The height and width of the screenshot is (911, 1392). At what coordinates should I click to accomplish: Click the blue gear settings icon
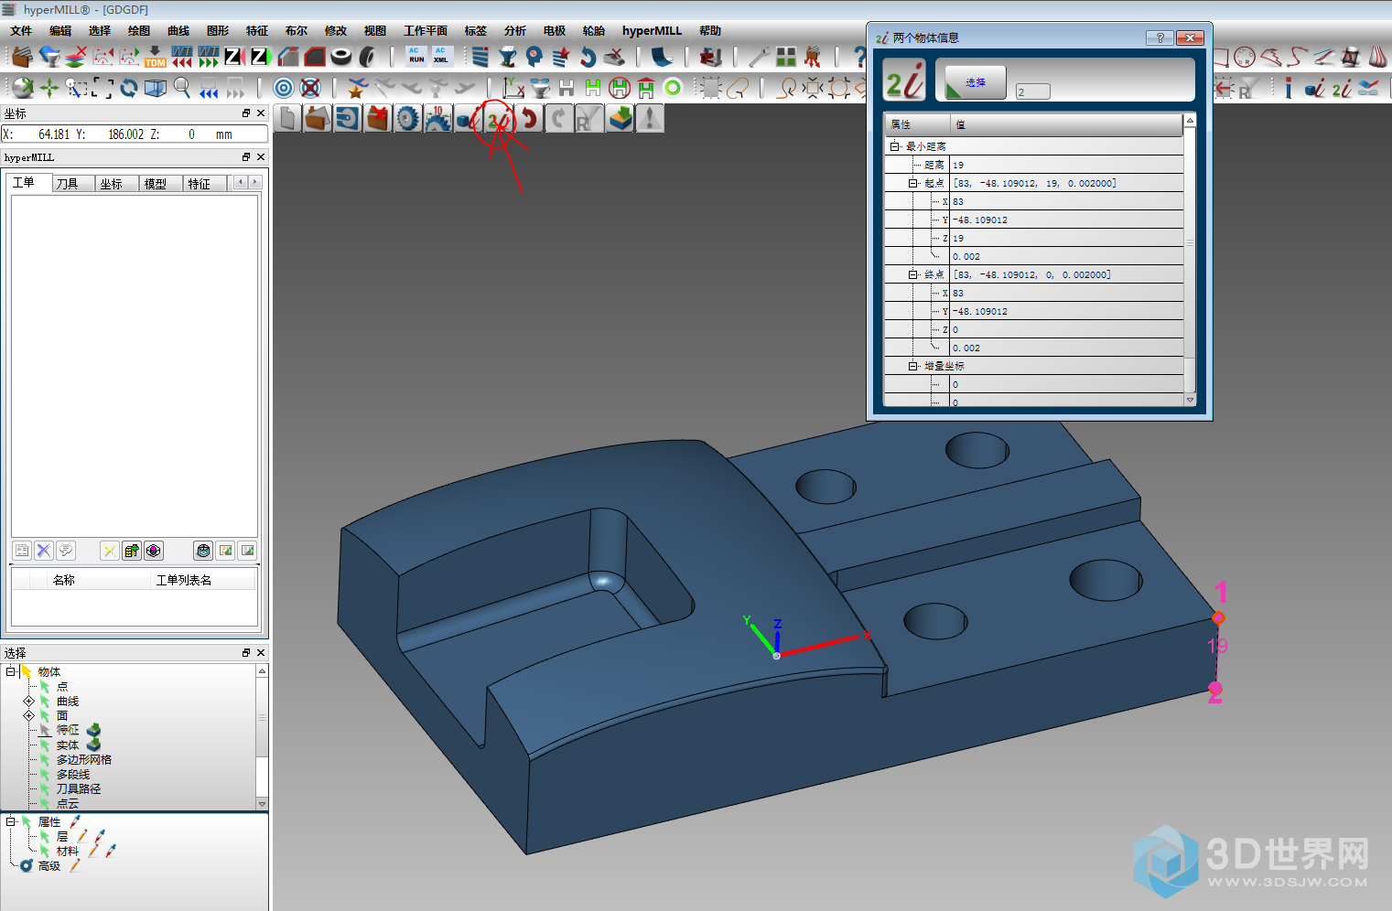pos(407,119)
